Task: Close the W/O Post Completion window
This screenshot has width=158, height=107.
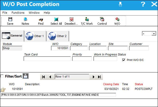Action: point(154,4)
